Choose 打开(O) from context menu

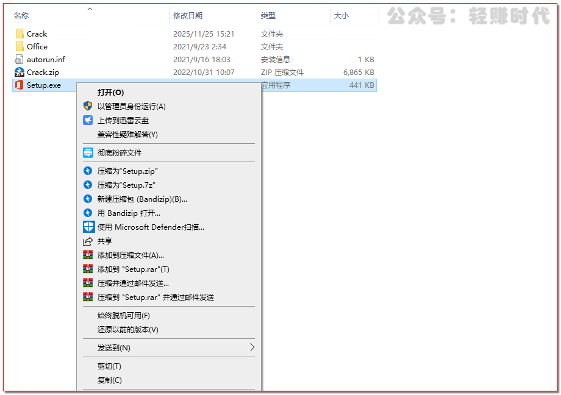pyautogui.click(x=110, y=92)
